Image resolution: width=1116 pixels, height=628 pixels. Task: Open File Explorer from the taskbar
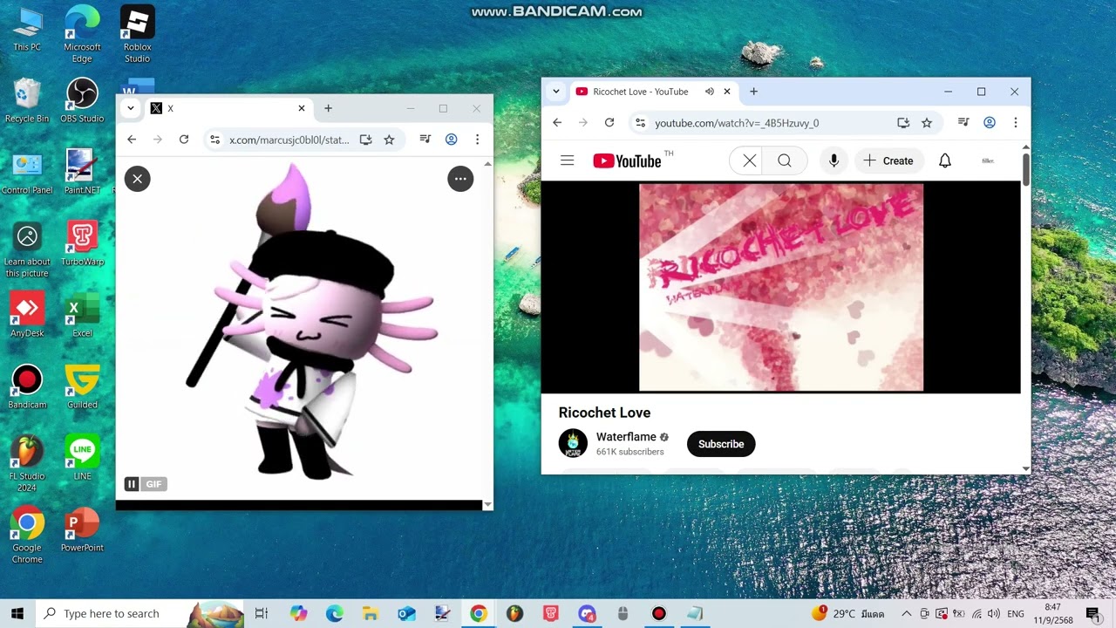click(370, 613)
